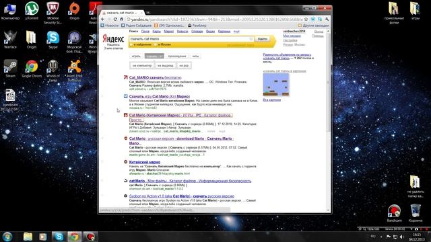Open the avast! Free Antivirus shortcut
Screen dimensions: 431x242
[74, 71]
